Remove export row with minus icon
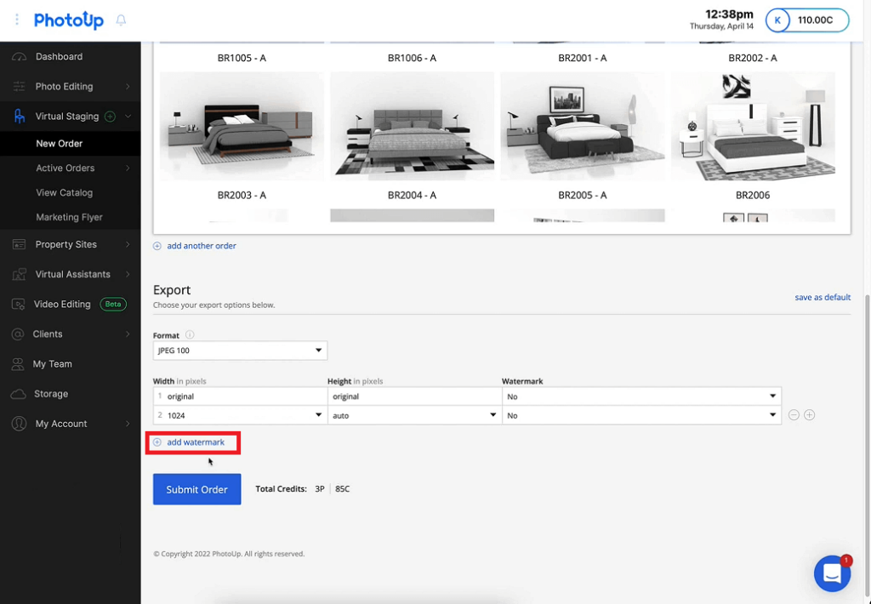The height and width of the screenshot is (604, 871). pos(794,415)
